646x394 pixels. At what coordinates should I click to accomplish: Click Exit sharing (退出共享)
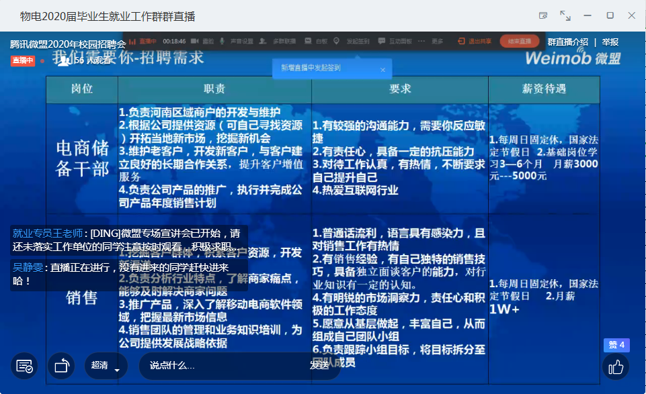click(475, 42)
